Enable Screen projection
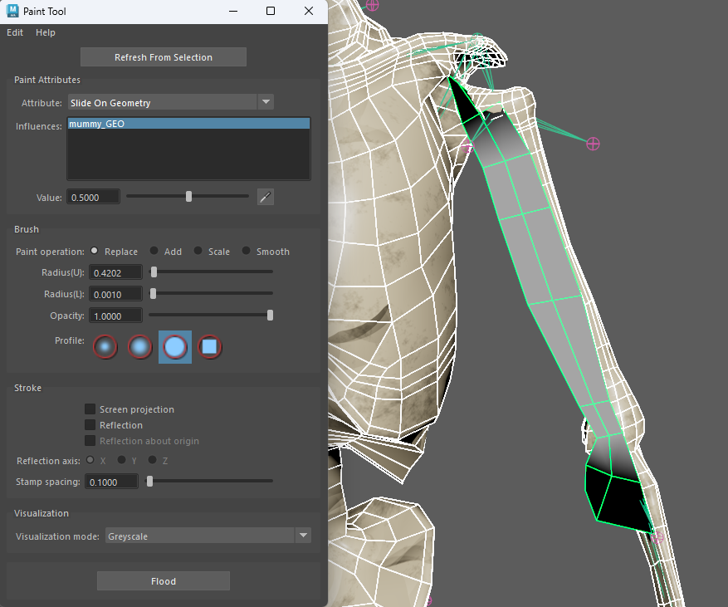Image resolution: width=728 pixels, height=607 pixels. pos(90,409)
